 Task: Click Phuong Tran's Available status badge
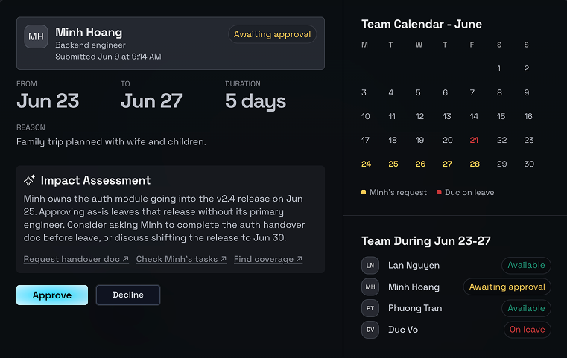(x=526, y=308)
